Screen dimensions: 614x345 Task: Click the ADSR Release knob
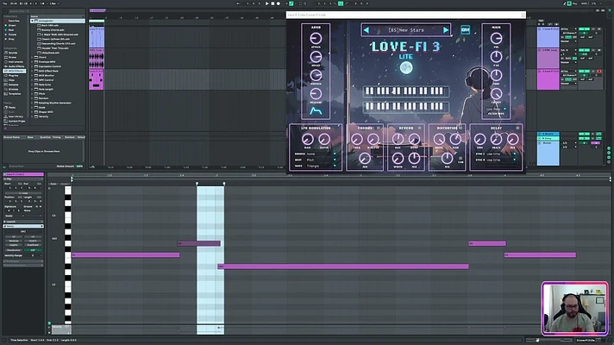(x=316, y=94)
